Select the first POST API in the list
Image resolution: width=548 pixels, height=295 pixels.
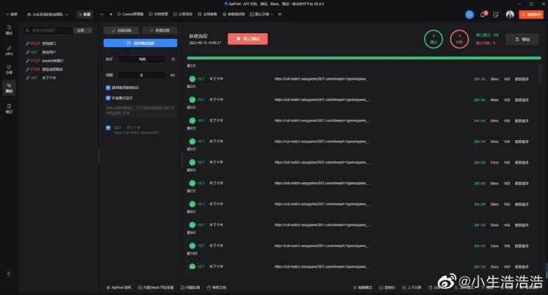click(x=41, y=44)
